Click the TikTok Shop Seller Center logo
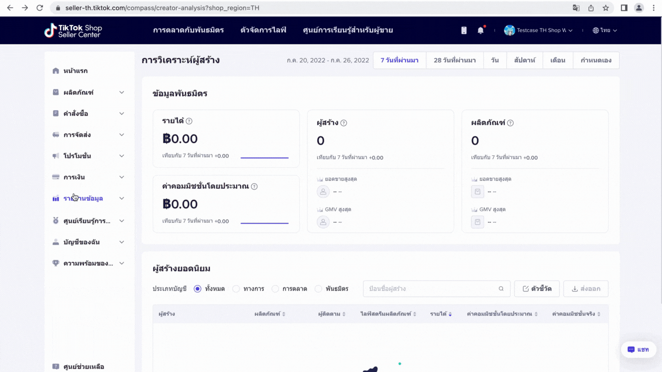The height and width of the screenshot is (372, 662). (73, 30)
